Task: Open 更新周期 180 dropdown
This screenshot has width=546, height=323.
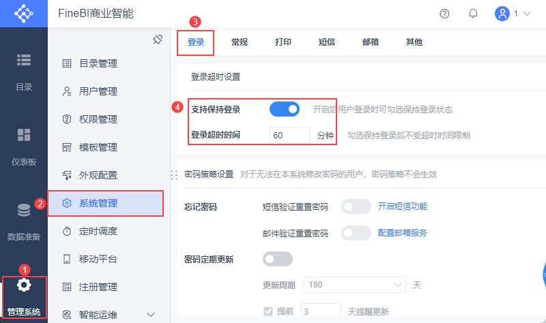Action: (355, 284)
